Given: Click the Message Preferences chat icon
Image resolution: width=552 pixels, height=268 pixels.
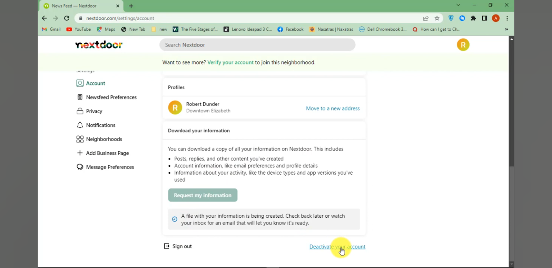Looking at the screenshot, I should pos(80,167).
